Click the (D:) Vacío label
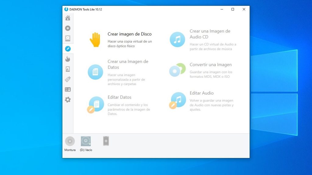This screenshot has height=175, width=312. (86, 150)
